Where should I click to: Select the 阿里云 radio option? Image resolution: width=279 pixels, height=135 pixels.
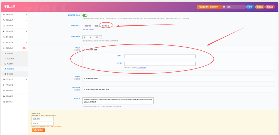point(94,26)
